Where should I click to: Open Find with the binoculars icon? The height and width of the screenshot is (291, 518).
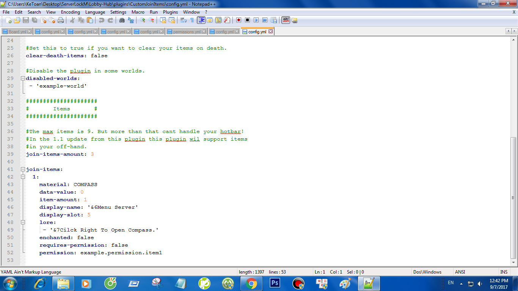click(x=122, y=20)
